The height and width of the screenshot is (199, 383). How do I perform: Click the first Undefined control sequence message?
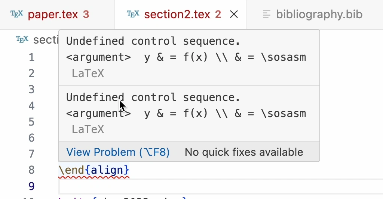[x=153, y=41]
